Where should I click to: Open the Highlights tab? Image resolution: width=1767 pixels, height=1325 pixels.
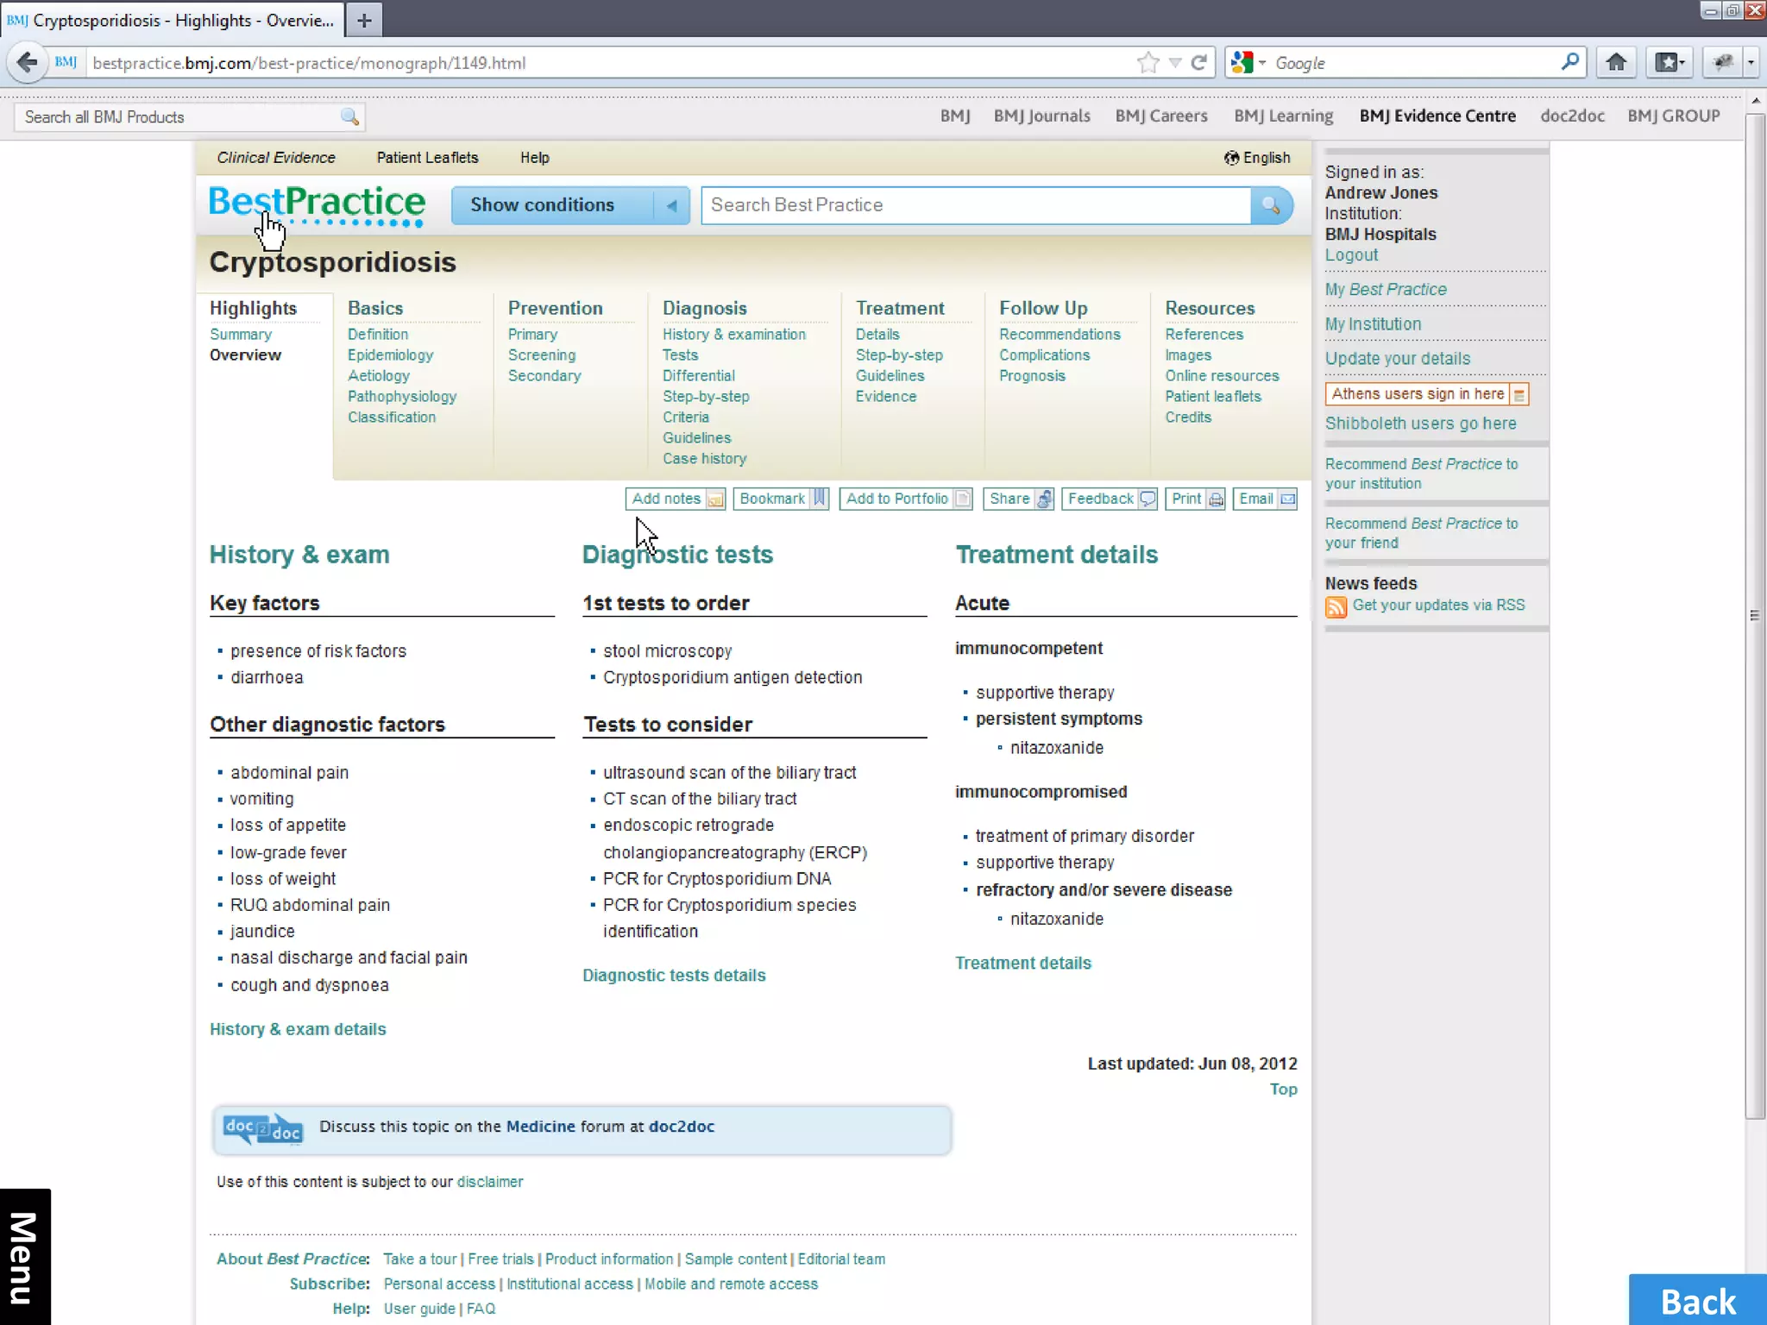[253, 308]
